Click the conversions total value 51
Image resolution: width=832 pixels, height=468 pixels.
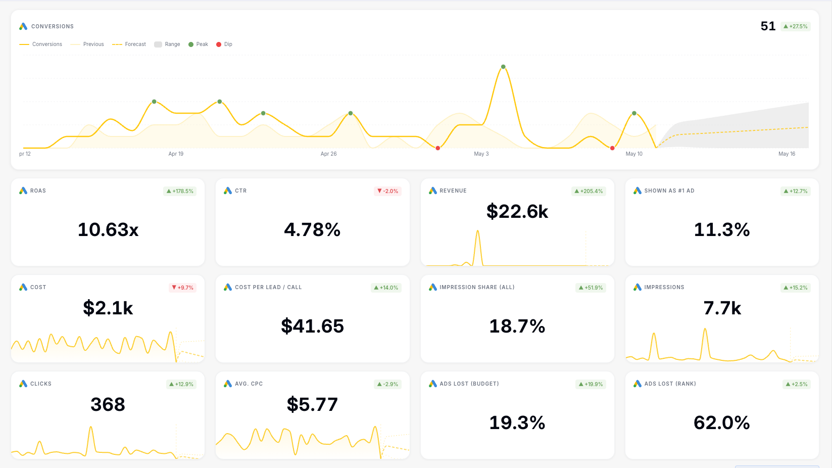[768, 26]
